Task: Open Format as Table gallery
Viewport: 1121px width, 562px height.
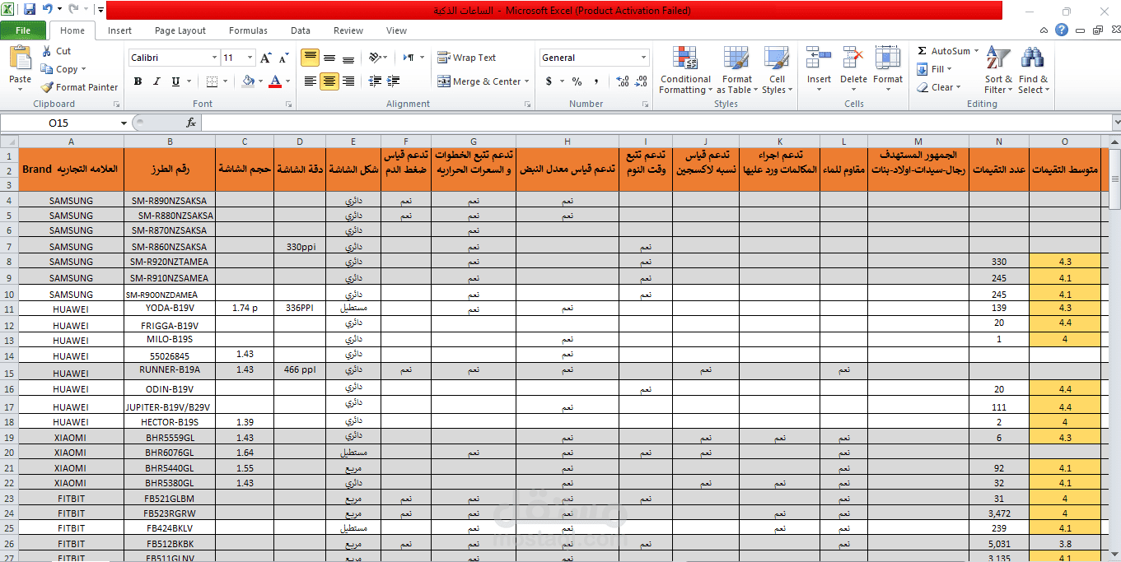Action: [737, 71]
